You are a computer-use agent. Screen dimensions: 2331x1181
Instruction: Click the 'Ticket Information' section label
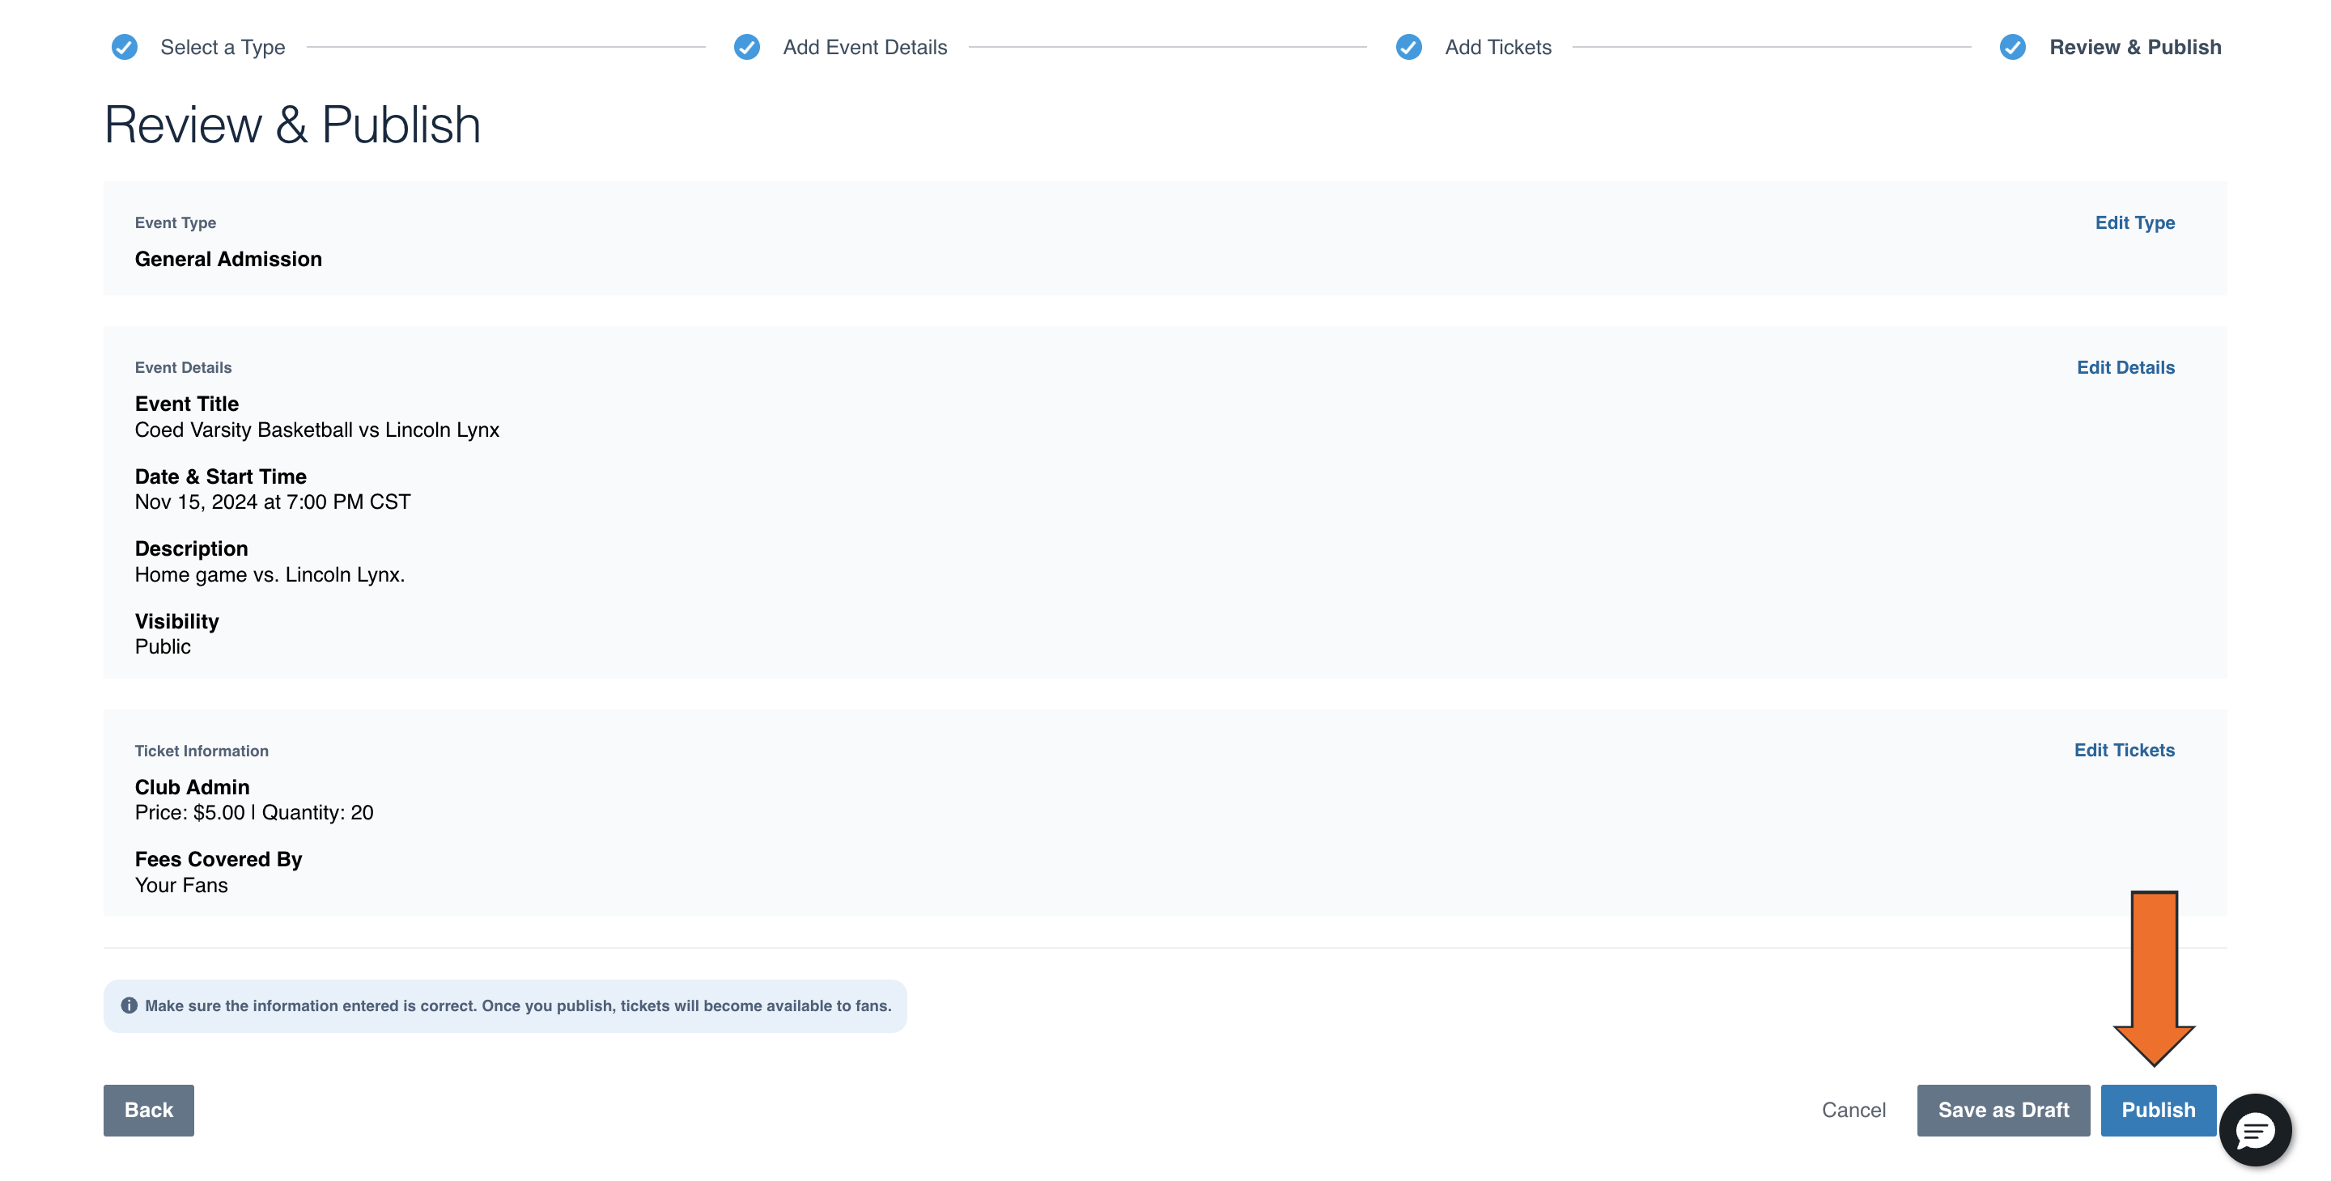pyautogui.click(x=201, y=751)
